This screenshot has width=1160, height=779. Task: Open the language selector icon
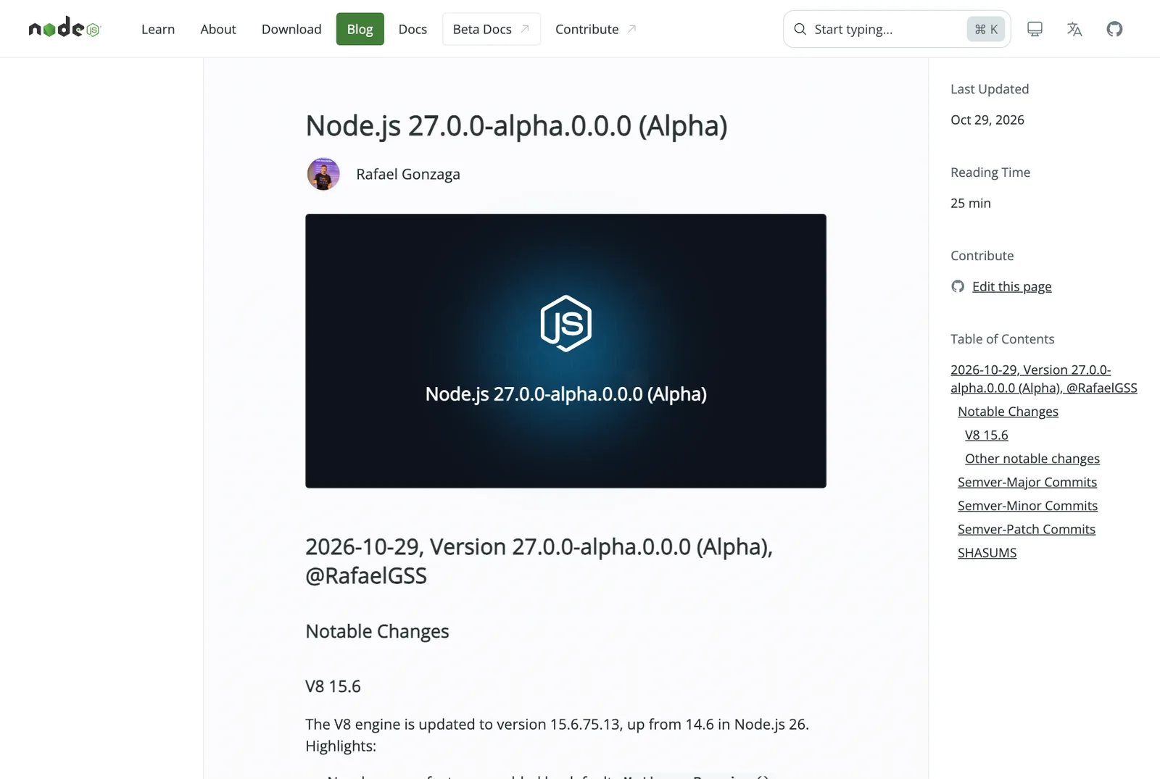coord(1074,29)
